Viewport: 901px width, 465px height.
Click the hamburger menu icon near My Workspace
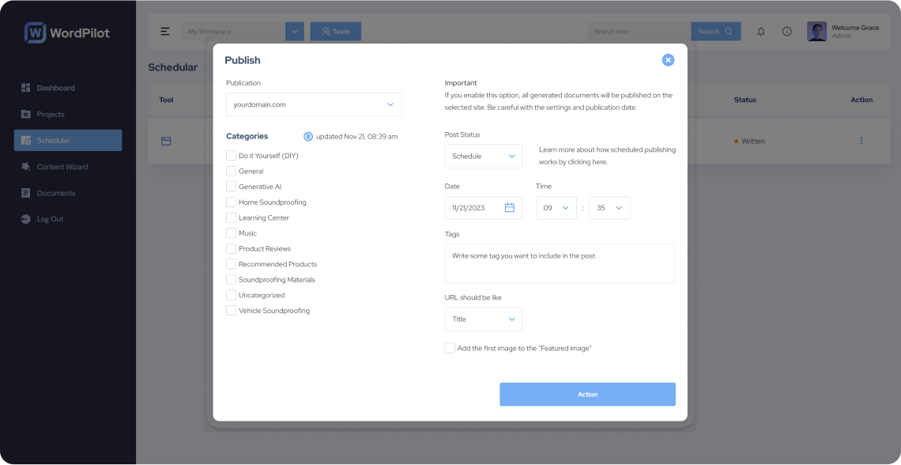tap(165, 30)
